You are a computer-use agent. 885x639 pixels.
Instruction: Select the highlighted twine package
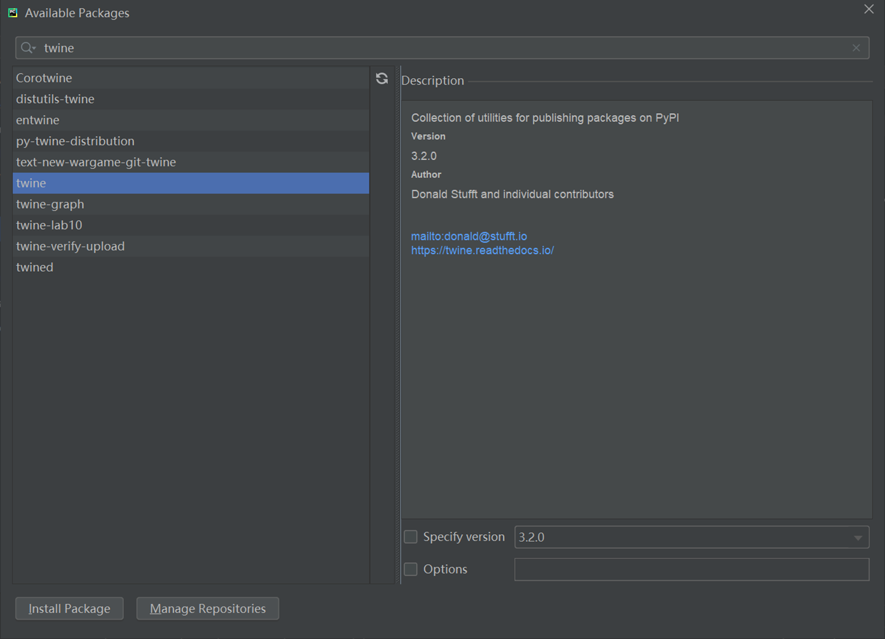coord(191,183)
